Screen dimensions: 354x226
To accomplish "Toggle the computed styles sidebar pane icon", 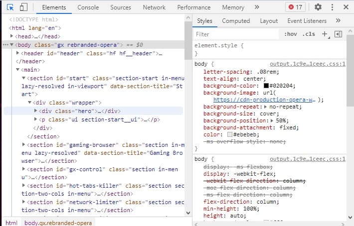I will tap(338, 34).
